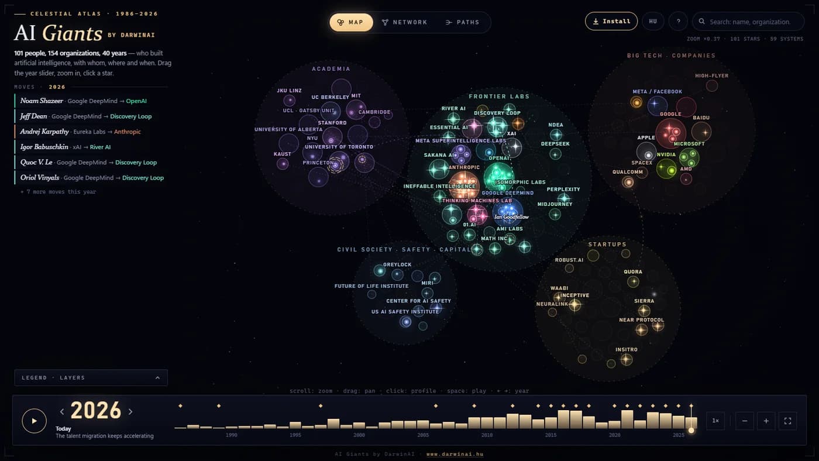Screen dimensions: 819x461
Task: Select the Anthropic star cluster
Action: coord(464,185)
